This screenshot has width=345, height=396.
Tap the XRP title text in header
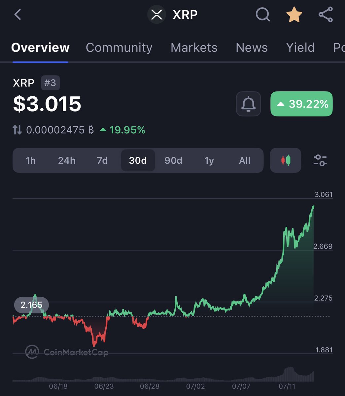coord(185,15)
